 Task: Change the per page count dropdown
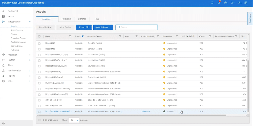[74, 120]
